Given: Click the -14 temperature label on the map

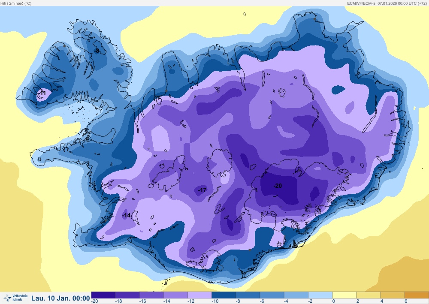Looking at the screenshot, I should [126, 215].
